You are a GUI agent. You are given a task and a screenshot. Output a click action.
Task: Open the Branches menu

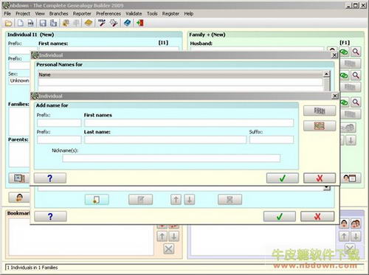58,14
